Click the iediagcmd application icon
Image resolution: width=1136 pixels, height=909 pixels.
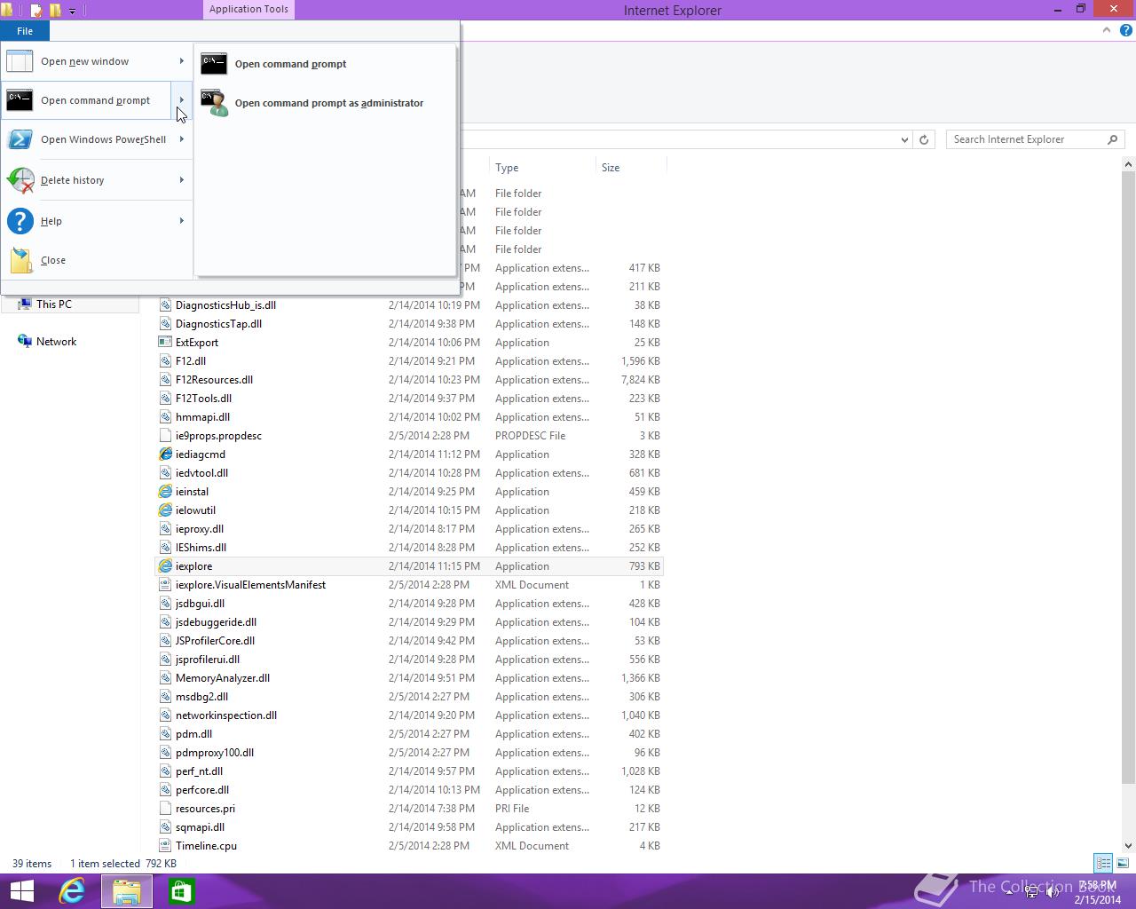(165, 454)
